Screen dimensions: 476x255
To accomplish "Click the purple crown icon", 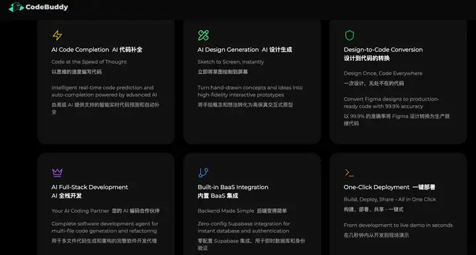I will coord(57,172).
